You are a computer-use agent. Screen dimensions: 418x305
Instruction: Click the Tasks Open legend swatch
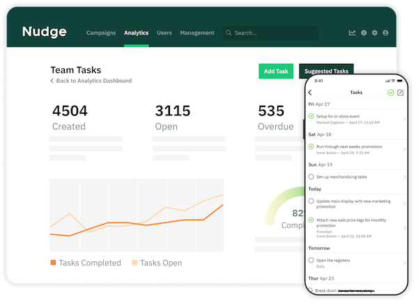pyautogui.click(x=134, y=263)
